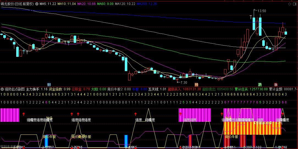Click the 资金倍数: 0.99 value

[59, 89]
